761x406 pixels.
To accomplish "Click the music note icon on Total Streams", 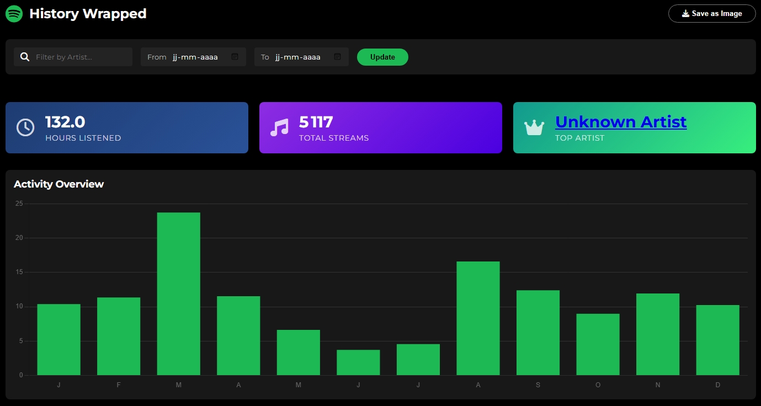I will pos(279,127).
